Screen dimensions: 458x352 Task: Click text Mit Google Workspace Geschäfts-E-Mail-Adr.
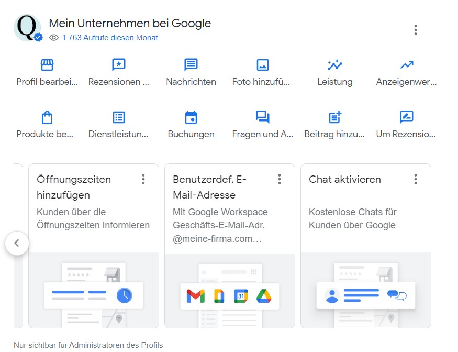[220, 218]
